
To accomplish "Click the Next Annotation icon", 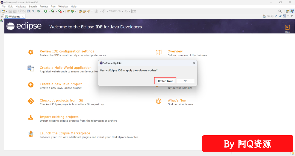I will coord(97,11).
